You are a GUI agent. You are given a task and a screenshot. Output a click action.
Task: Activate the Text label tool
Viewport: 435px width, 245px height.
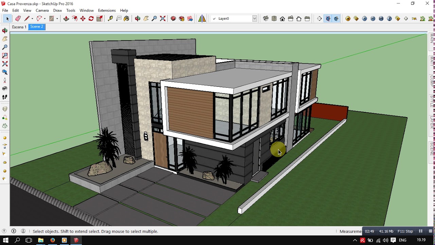(x=119, y=19)
